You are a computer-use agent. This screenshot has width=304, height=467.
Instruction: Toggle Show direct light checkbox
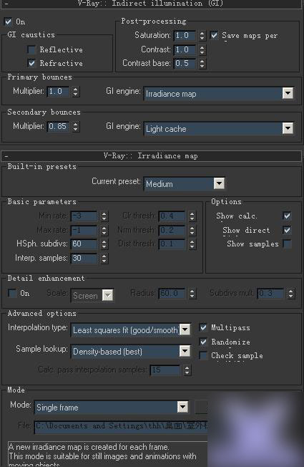(x=287, y=230)
